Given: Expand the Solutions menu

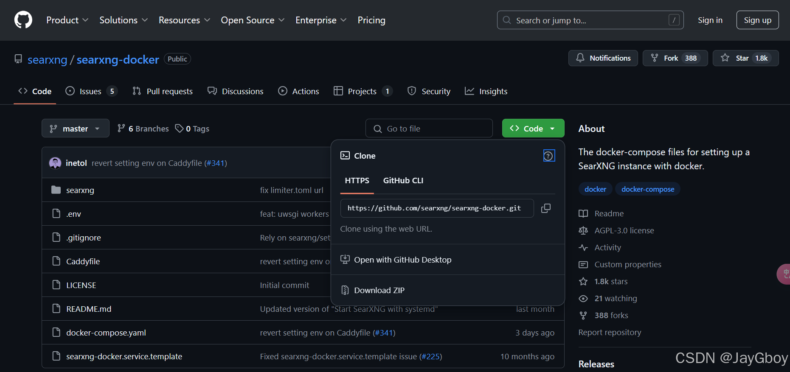Looking at the screenshot, I should 124,20.
